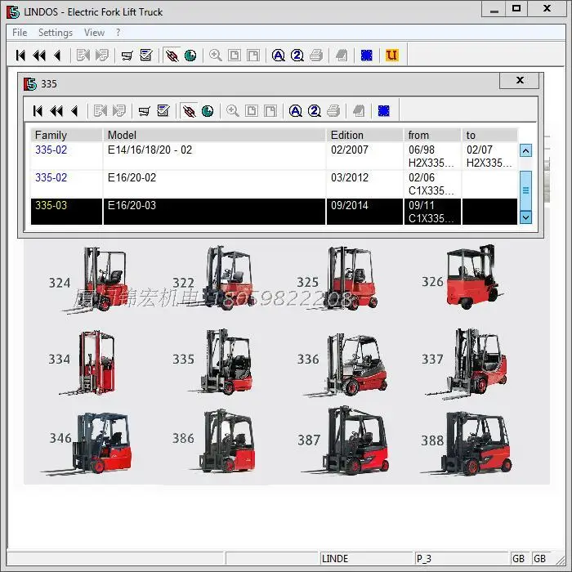Close the 335 window
The image size is (572, 572).
pyautogui.click(x=520, y=80)
